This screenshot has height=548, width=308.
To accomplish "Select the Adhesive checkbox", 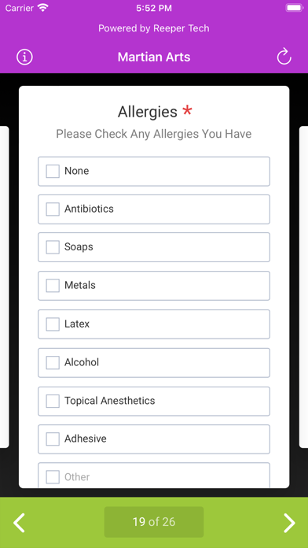I will (x=53, y=439).
